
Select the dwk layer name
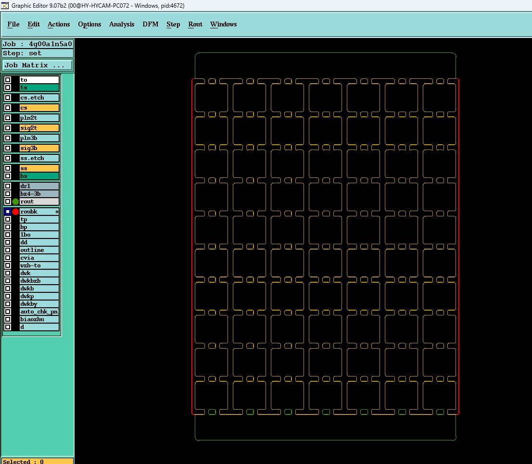pos(39,274)
